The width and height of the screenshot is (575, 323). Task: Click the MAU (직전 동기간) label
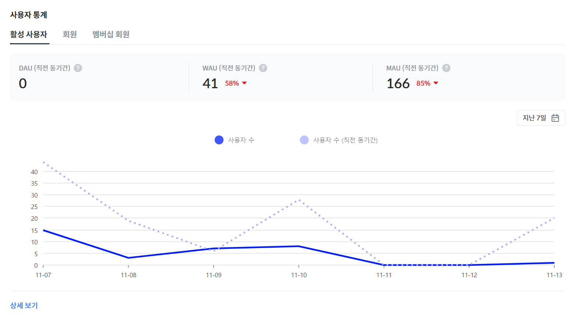(x=412, y=68)
